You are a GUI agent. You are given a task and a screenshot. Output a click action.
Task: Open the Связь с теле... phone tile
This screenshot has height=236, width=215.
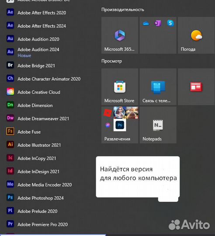[x=158, y=87]
